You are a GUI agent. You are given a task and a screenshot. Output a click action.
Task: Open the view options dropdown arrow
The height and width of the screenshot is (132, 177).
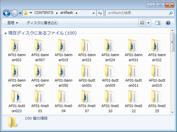coord(148,23)
